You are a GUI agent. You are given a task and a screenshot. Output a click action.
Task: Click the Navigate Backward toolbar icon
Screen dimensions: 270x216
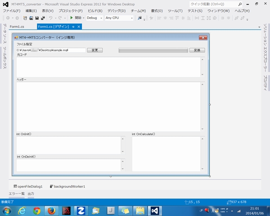tap(8, 18)
